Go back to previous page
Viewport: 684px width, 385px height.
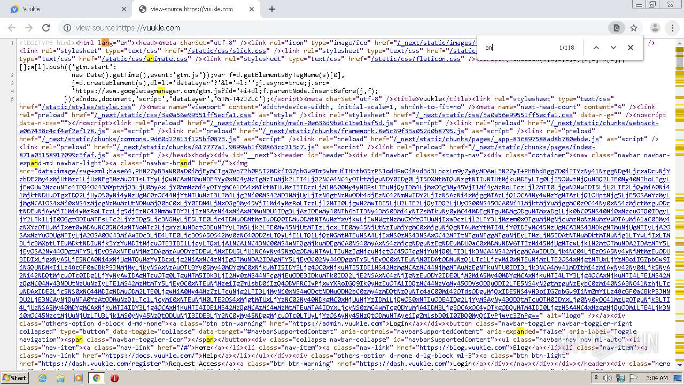[12, 28]
